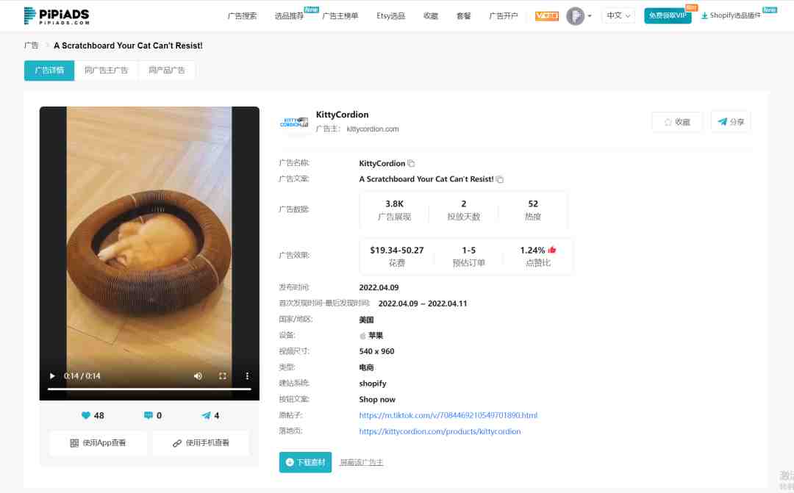This screenshot has height=493, width=794.
Task: Click the 下载素材 download button
Action: (305, 462)
